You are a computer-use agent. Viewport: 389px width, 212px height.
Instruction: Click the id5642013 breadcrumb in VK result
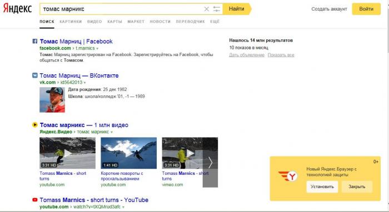[71, 83]
